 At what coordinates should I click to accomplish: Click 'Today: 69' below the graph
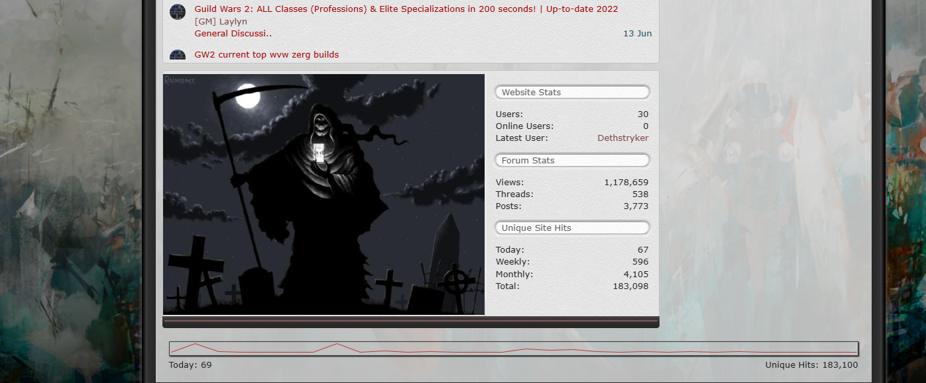click(x=190, y=365)
